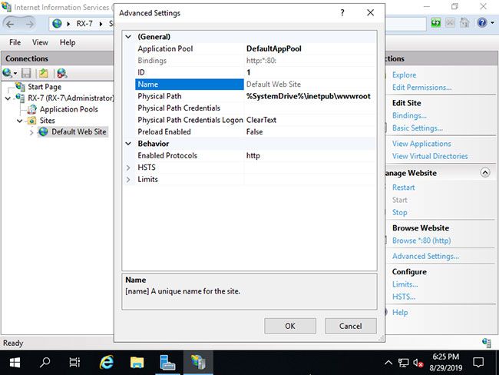Click the Limits configure link
The height and width of the screenshot is (375, 499).
(405, 284)
